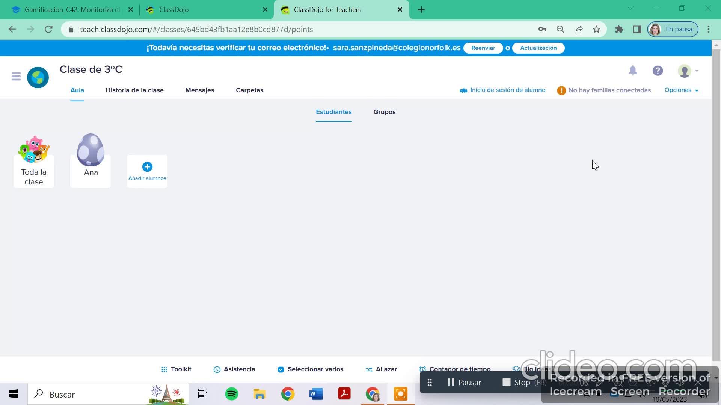721x405 pixels.
Task: Switch to the Grupos tab
Action: click(x=384, y=112)
